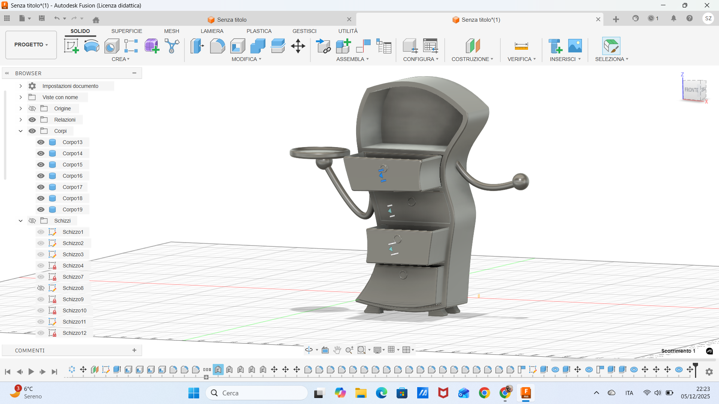Select the Fillet tool in Modifica
This screenshot has width=719, height=404.
click(x=217, y=46)
